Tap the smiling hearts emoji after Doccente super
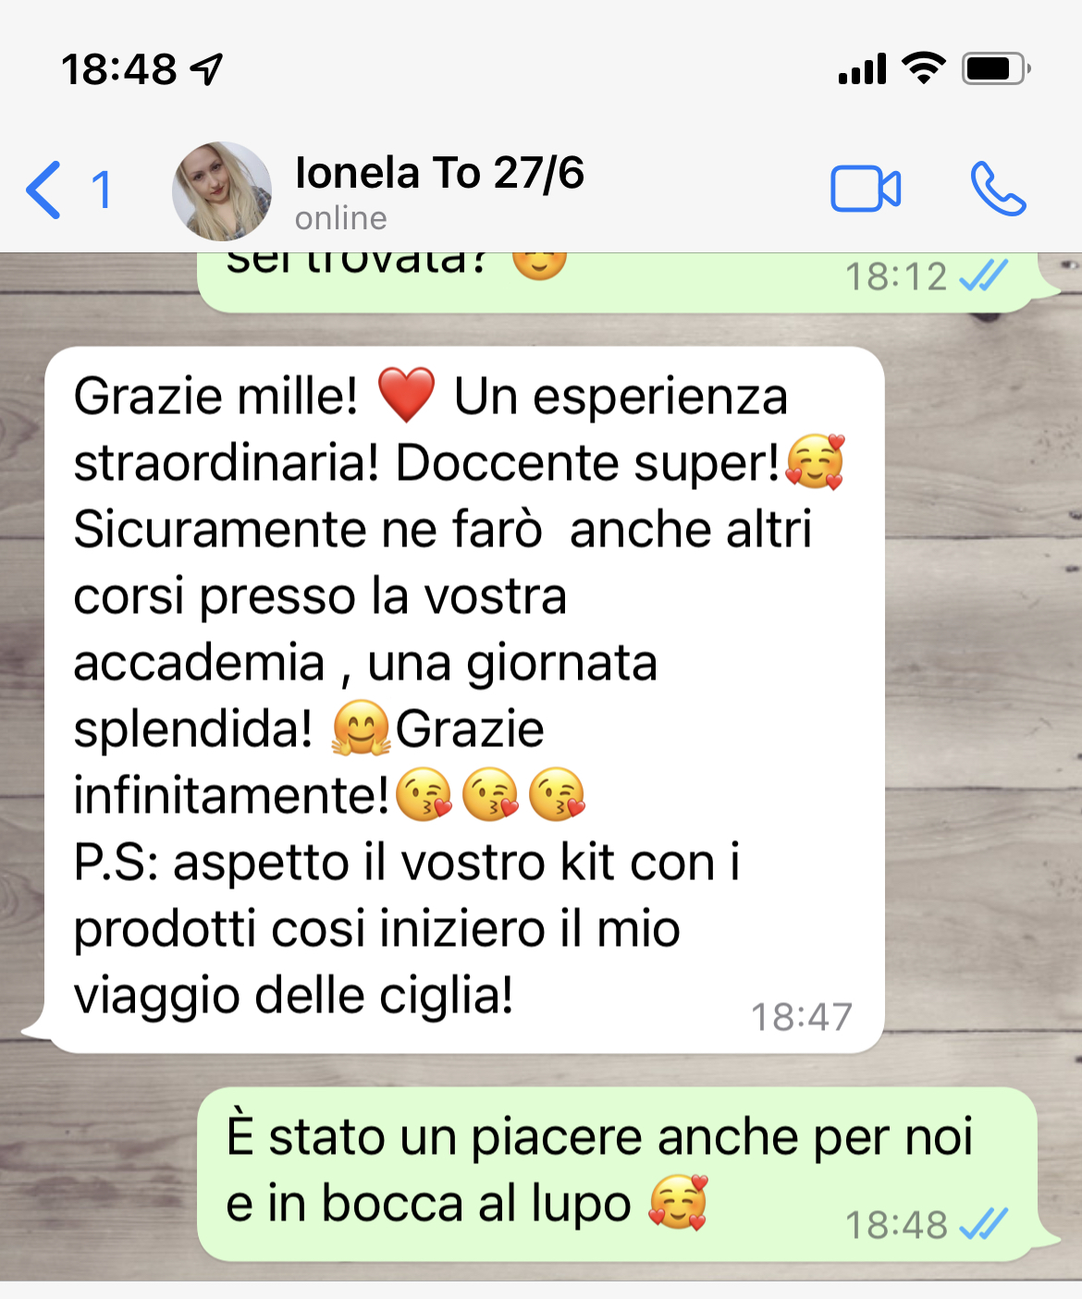This screenshot has width=1082, height=1299. [815, 461]
